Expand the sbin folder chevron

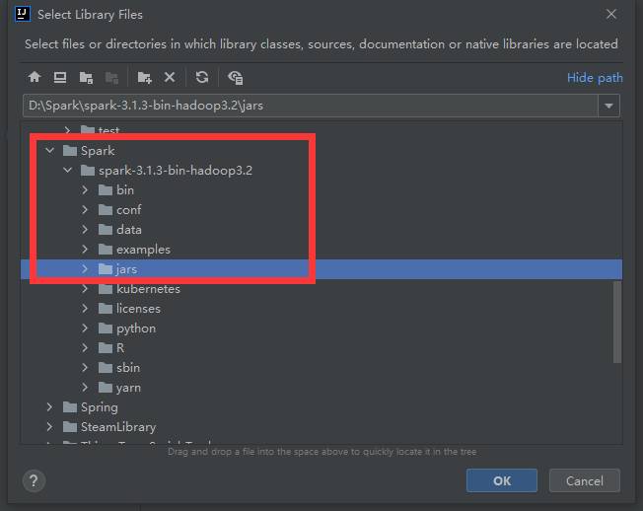(x=85, y=367)
